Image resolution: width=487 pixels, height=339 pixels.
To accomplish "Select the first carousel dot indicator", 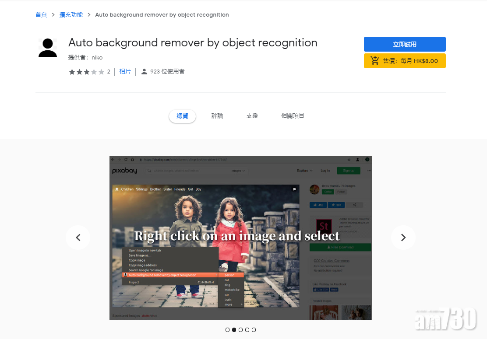I will pos(227,330).
